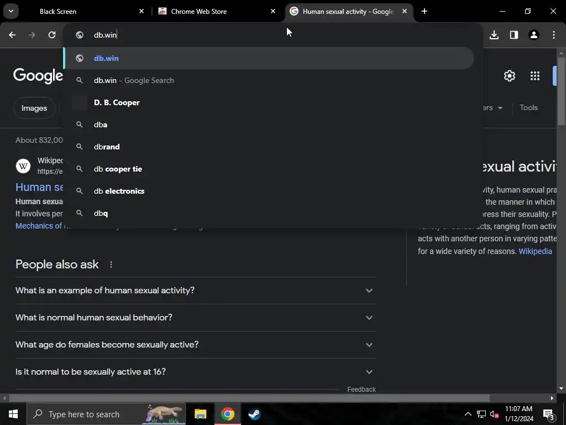Image resolution: width=566 pixels, height=425 pixels.
Task: Open the muted volume tray icon
Action: coord(495,414)
